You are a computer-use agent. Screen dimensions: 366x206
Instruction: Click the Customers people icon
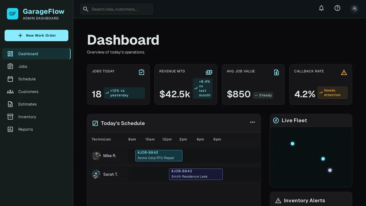pos(10,92)
